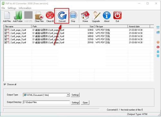161x117 pixels.
Task: Click the Add Files toolbar icon
Action: click(x=7, y=15)
